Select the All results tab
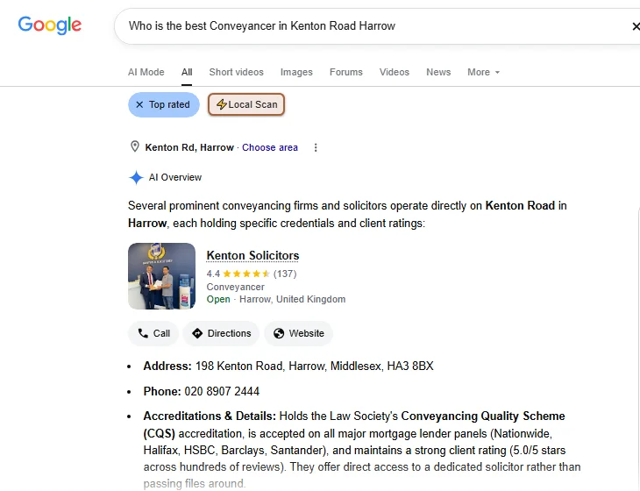The height and width of the screenshot is (491, 640). coord(187,72)
